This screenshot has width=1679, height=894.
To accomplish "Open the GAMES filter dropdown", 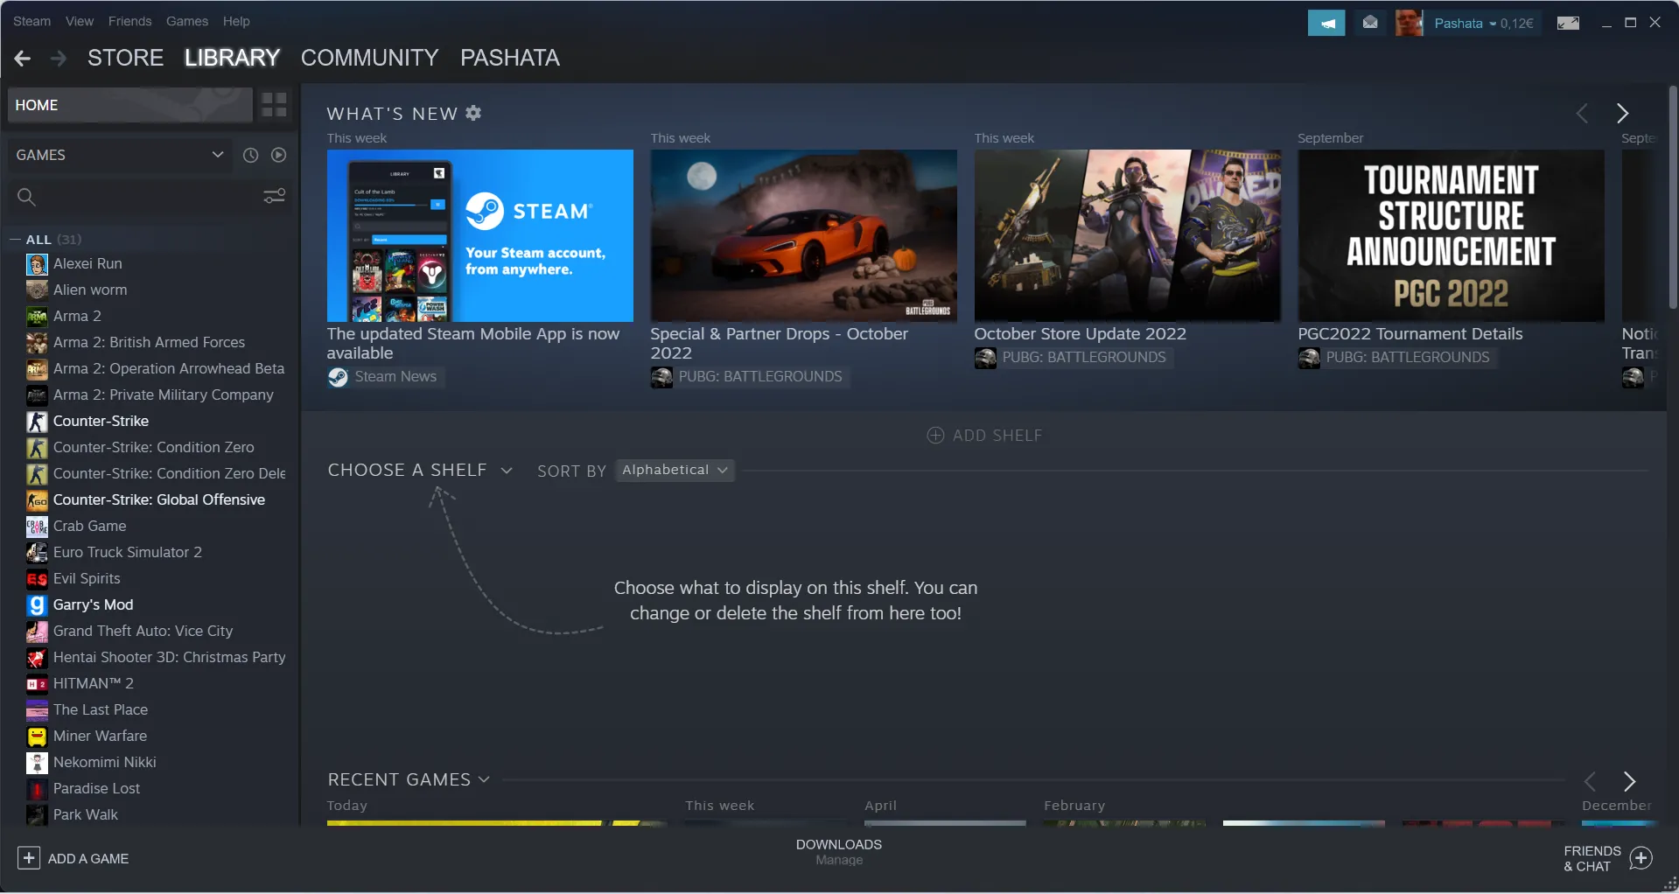I will (121, 155).
